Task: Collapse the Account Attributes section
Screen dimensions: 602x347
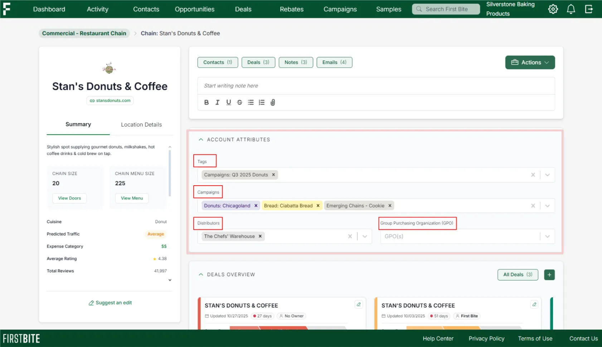Action: pyautogui.click(x=201, y=140)
